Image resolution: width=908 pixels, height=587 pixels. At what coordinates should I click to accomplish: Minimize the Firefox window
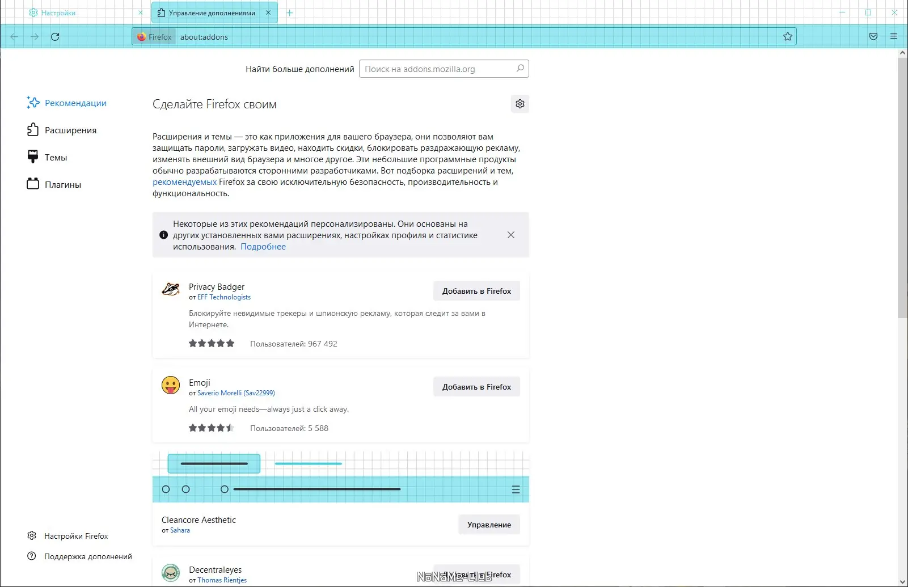pos(842,12)
